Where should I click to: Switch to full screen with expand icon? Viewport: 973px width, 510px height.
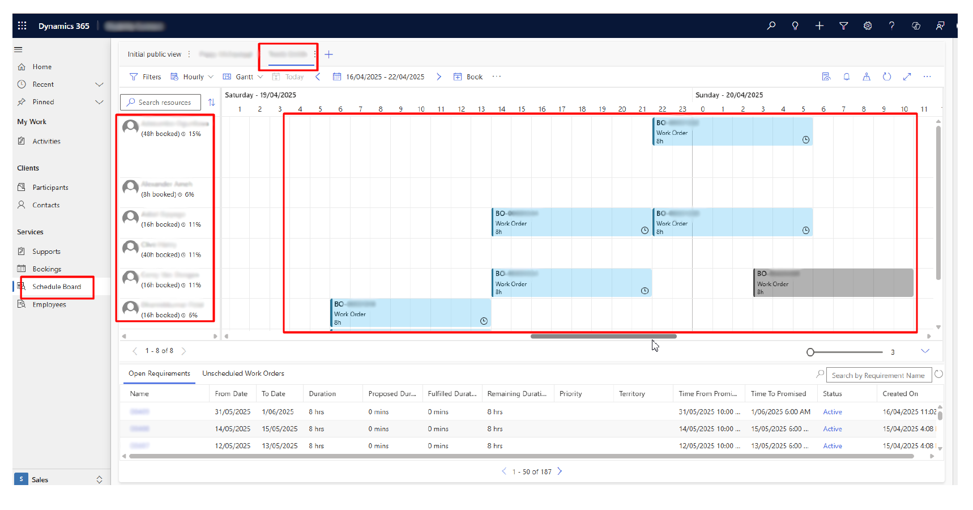pos(907,77)
